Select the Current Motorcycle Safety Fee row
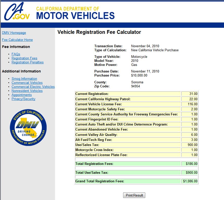Screen dimensions: 224x200 tap(126, 109)
